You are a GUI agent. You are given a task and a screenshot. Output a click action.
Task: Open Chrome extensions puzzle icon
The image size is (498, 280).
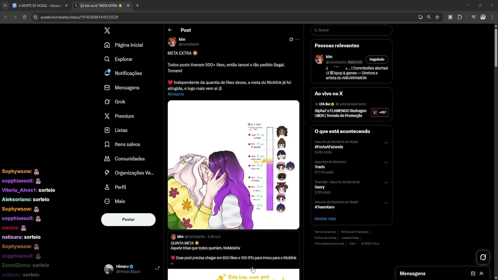click(460, 17)
